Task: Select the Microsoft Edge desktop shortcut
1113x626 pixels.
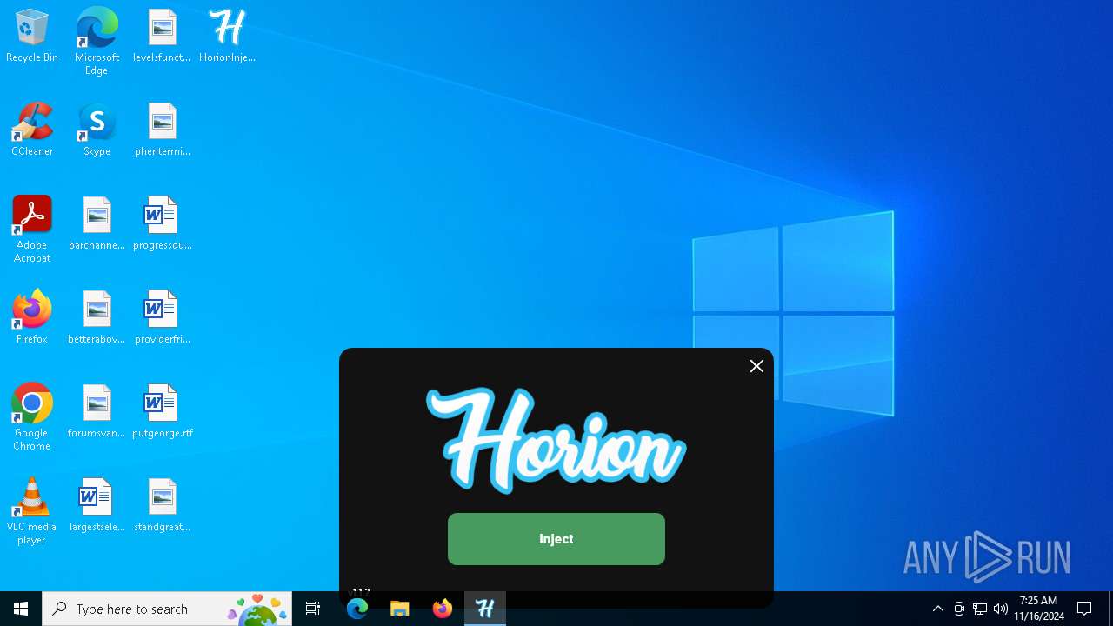Action: click(97, 42)
